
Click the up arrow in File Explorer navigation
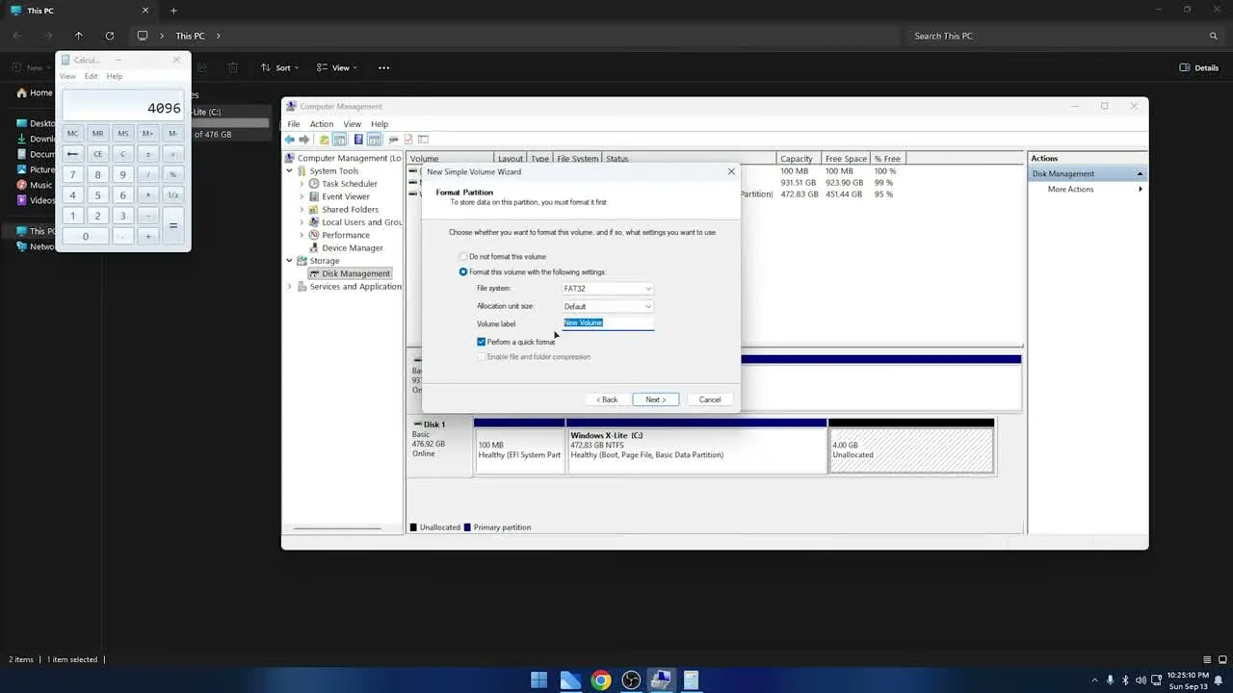[79, 36]
